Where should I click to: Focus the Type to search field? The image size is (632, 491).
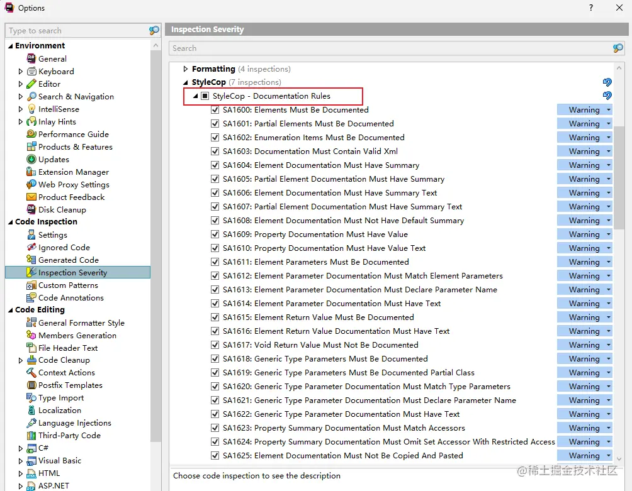[77, 31]
